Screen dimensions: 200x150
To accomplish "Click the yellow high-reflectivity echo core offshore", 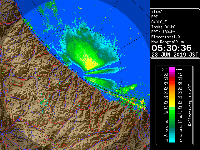I will [91, 63].
